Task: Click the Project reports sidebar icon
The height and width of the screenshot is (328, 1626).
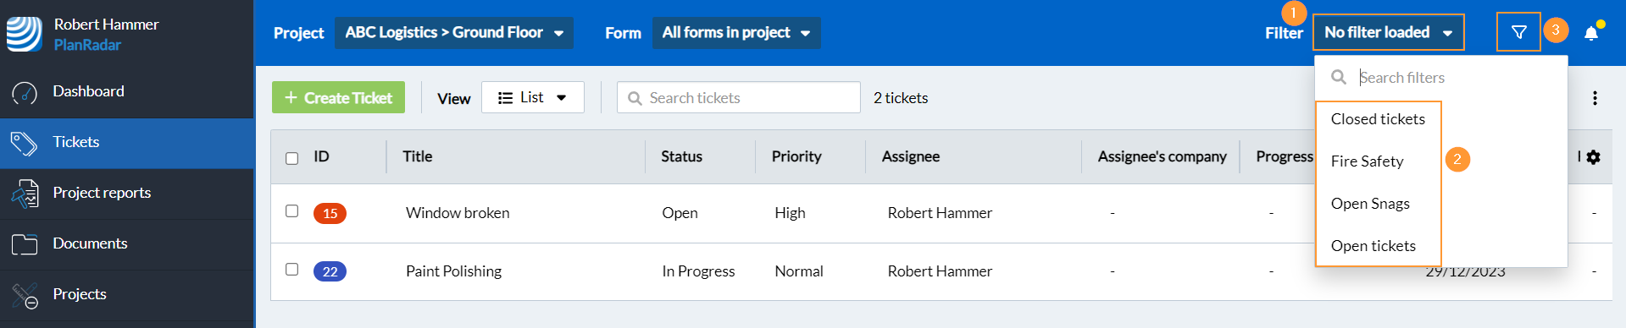Action: point(25,194)
